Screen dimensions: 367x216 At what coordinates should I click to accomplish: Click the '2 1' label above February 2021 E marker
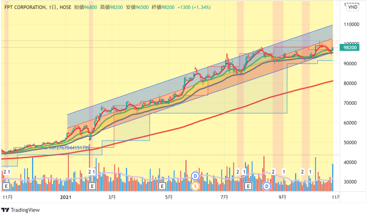click(91, 172)
